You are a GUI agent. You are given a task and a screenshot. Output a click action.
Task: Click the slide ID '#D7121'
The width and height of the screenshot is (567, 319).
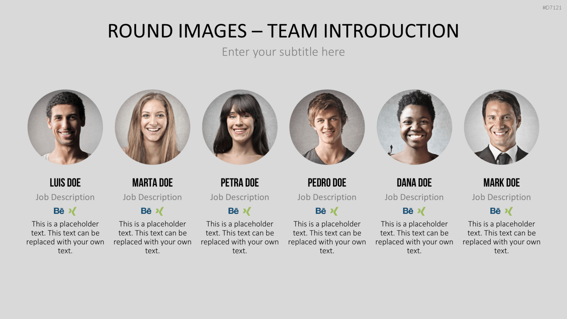(x=552, y=8)
